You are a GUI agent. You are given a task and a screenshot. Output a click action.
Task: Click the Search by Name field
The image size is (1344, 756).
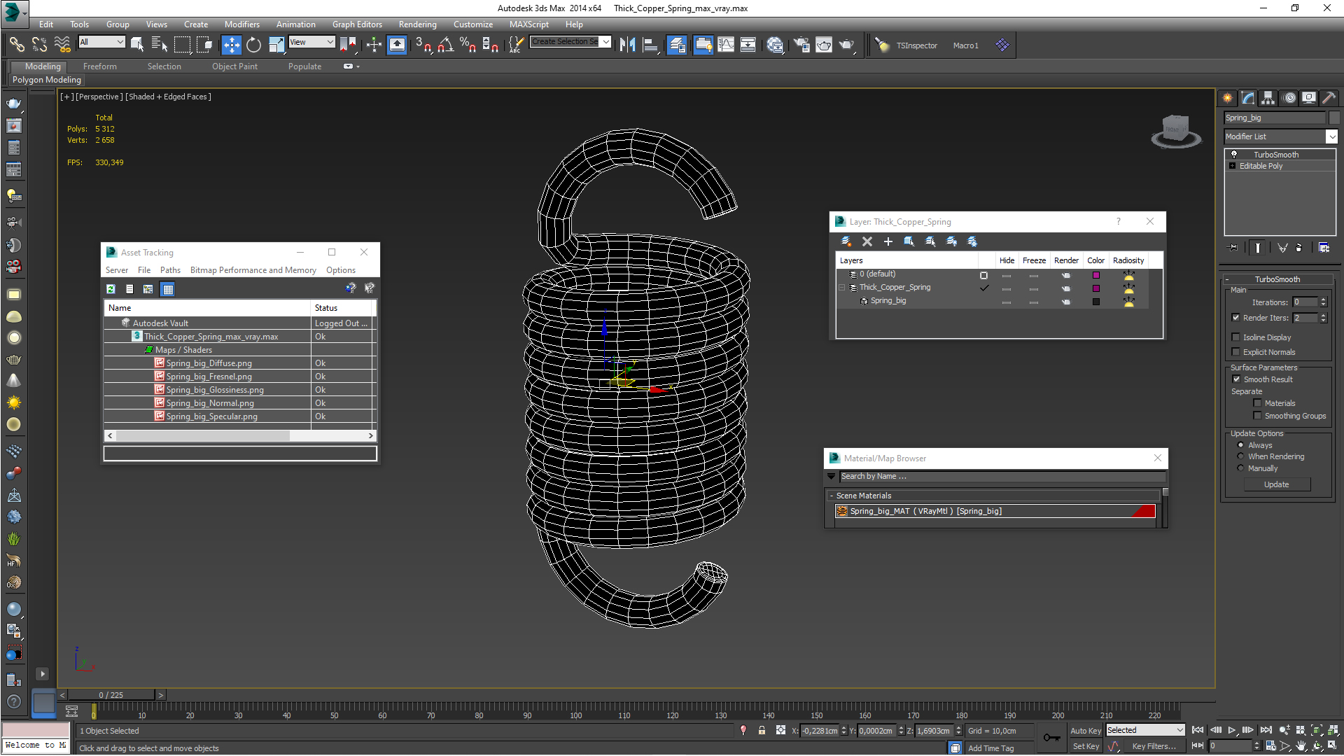pyautogui.click(x=1002, y=476)
